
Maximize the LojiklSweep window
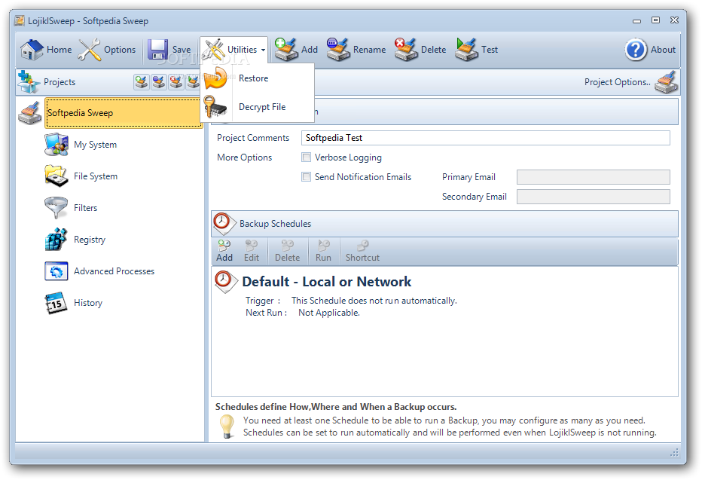pos(655,20)
